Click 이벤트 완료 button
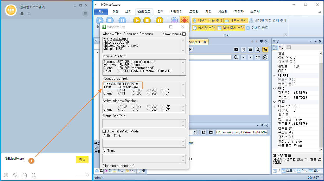 point(257,28)
